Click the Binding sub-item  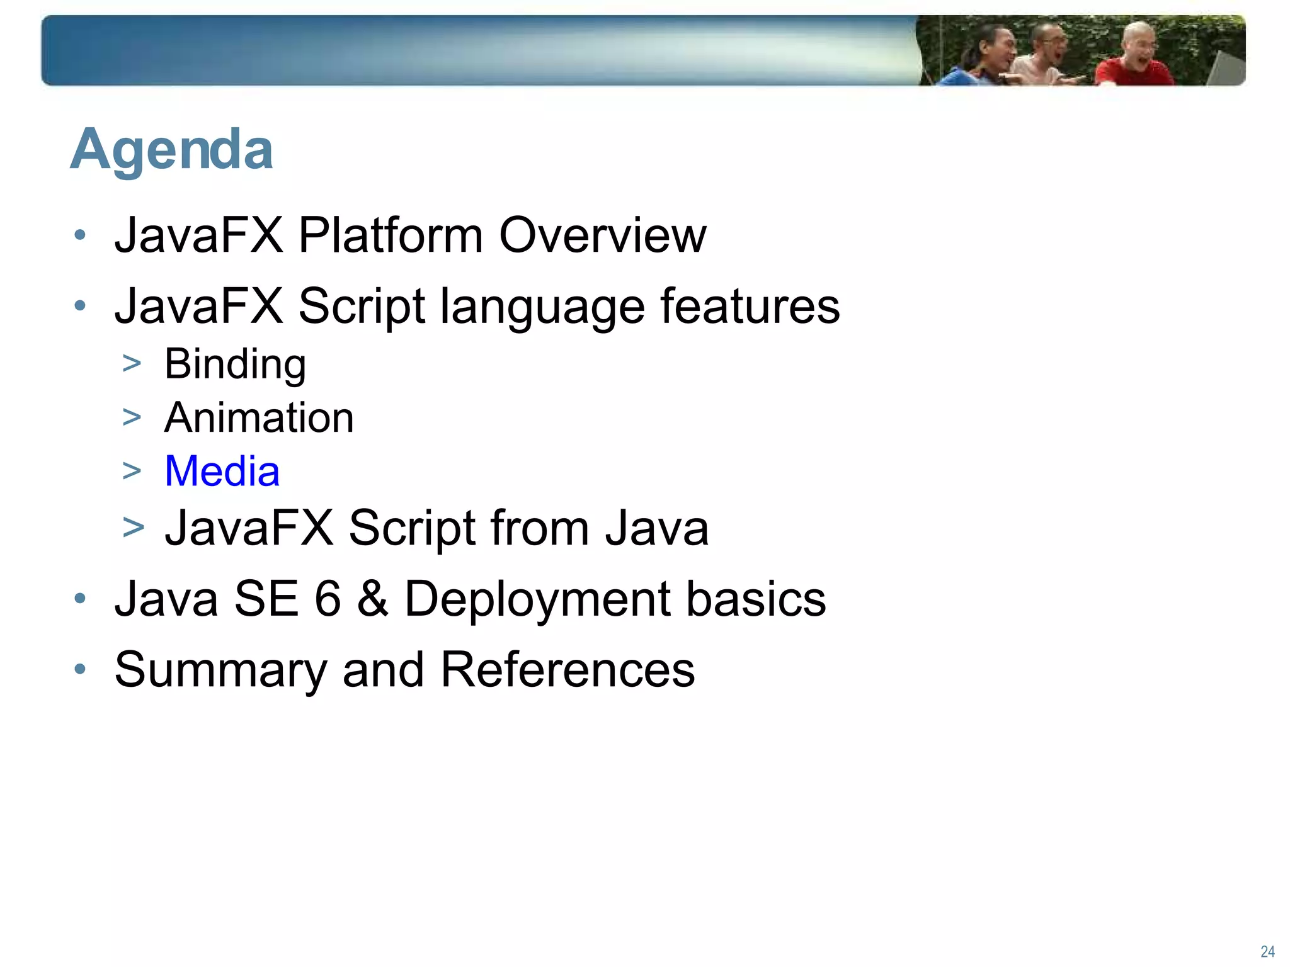point(235,365)
